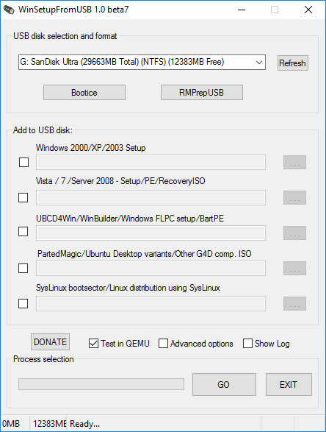
Task: Check the Vista / 7 / Server 2008 option
Action: coord(23,197)
